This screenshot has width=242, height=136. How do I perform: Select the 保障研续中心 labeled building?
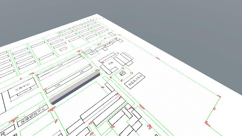(33, 115)
